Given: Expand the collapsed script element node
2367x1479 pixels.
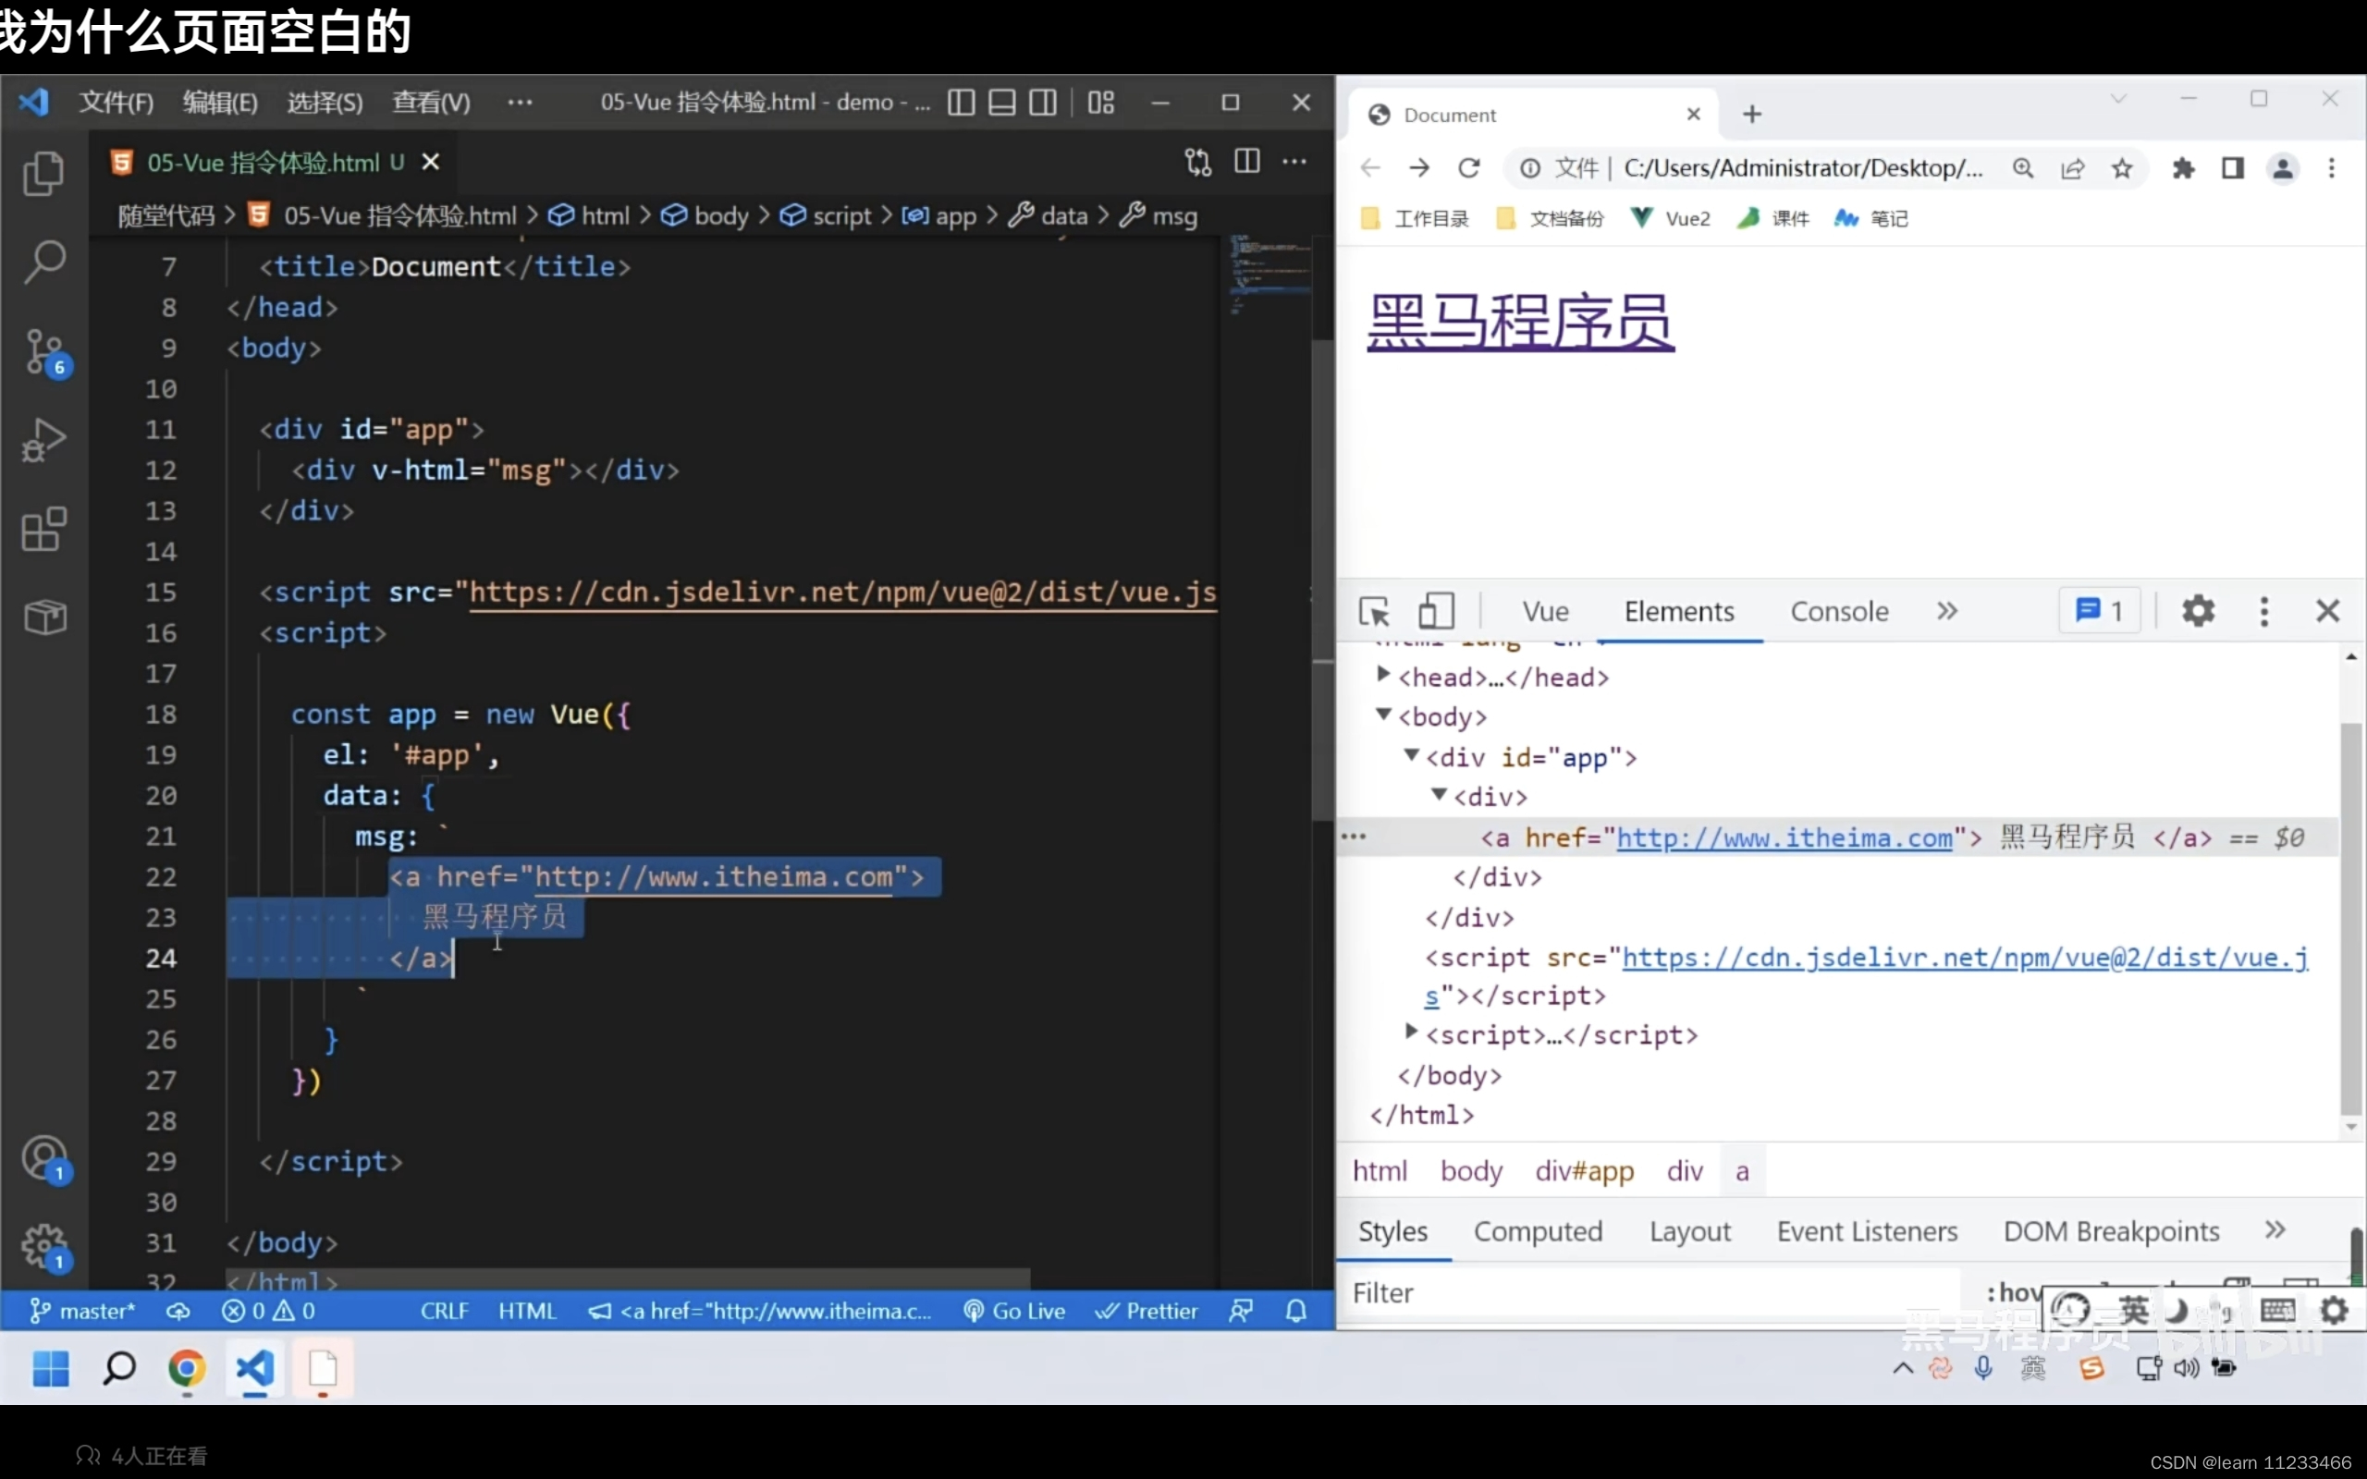Looking at the screenshot, I should [x=1410, y=1031].
